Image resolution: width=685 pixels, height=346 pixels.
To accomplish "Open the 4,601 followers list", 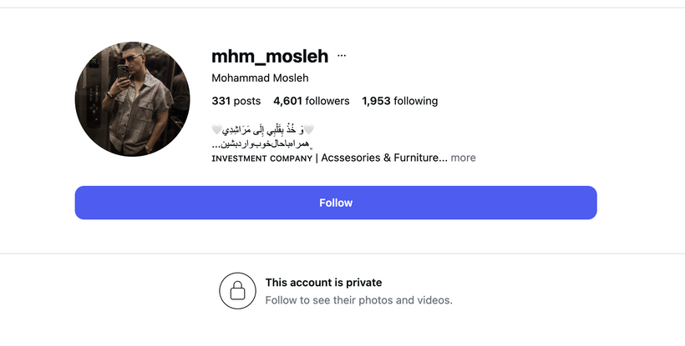I will (x=311, y=101).
